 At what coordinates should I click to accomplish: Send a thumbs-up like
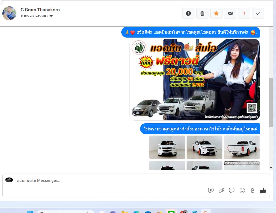(263, 191)
